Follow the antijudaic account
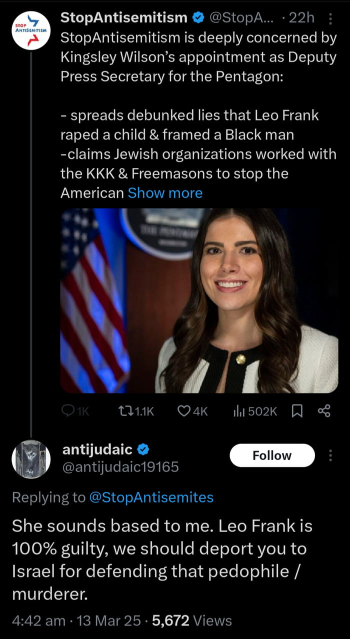The image size is (350, 639). point(272,455)
